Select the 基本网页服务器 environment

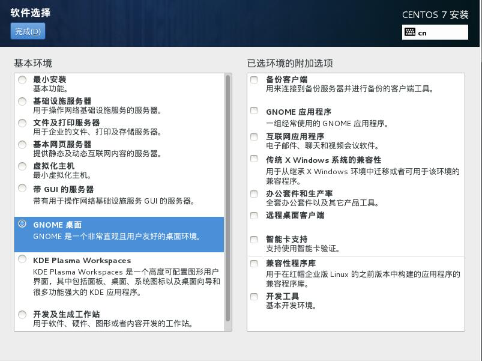coord(22,145)
